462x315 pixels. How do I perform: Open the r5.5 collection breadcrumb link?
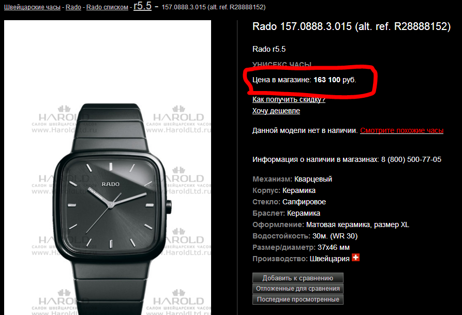click(142, 6)
